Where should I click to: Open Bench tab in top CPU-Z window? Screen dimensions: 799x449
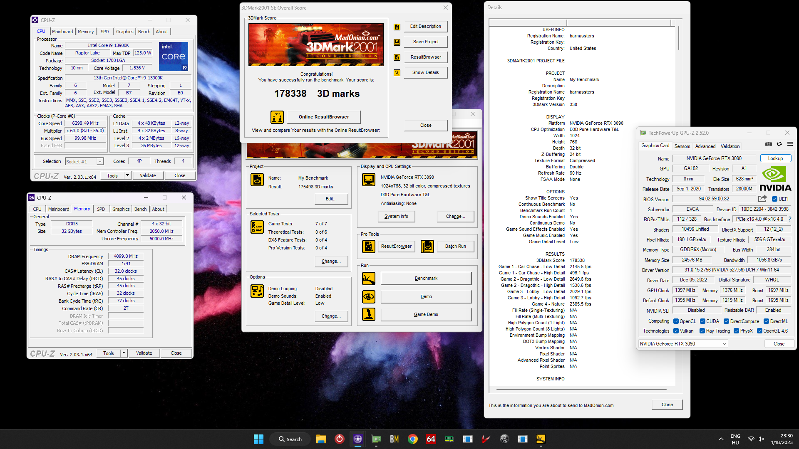coord(144,32)
